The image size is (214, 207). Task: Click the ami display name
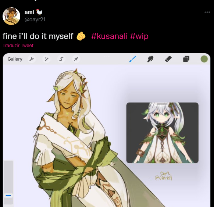point(29,12)
